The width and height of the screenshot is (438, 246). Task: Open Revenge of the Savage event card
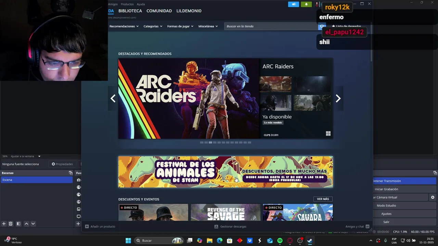[x=226, y=212]
